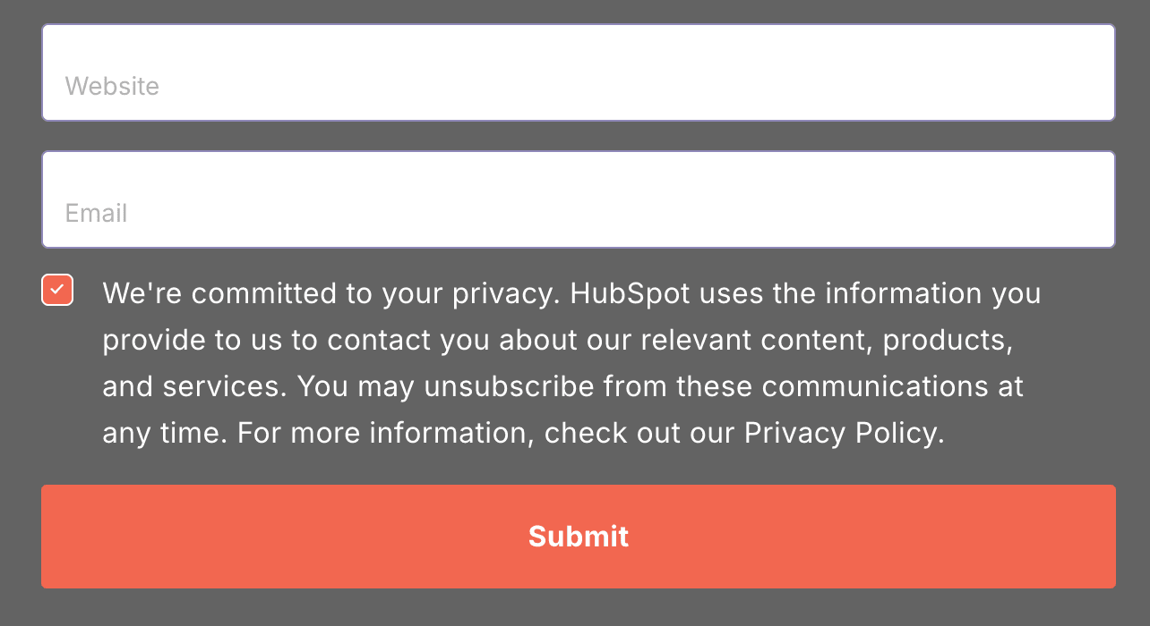Toggle the orange checkmark box
Screen dimensions: 1150x626
[57, 291]
